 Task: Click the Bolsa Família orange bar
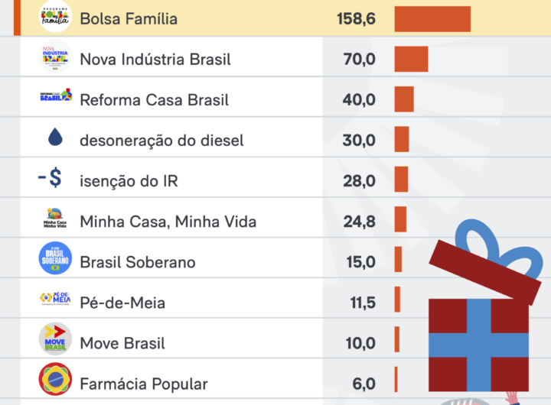pos(432,18)
